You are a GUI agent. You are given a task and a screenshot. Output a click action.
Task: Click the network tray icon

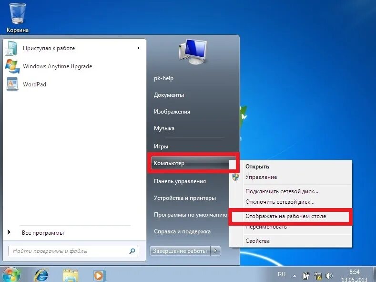[x=318, y=275]
